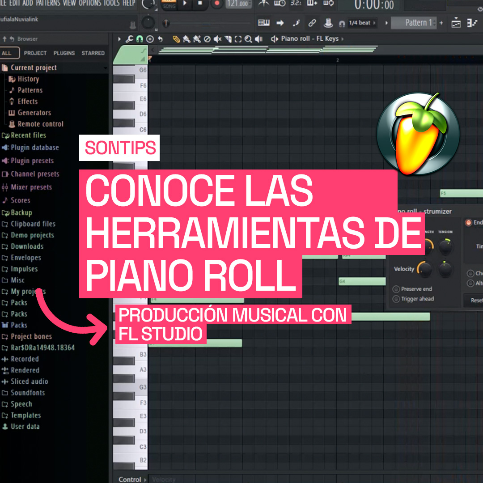The width and height of the screenshot is (483, 483).
Task: Click the record button in transport
Action: coord(216,4)
